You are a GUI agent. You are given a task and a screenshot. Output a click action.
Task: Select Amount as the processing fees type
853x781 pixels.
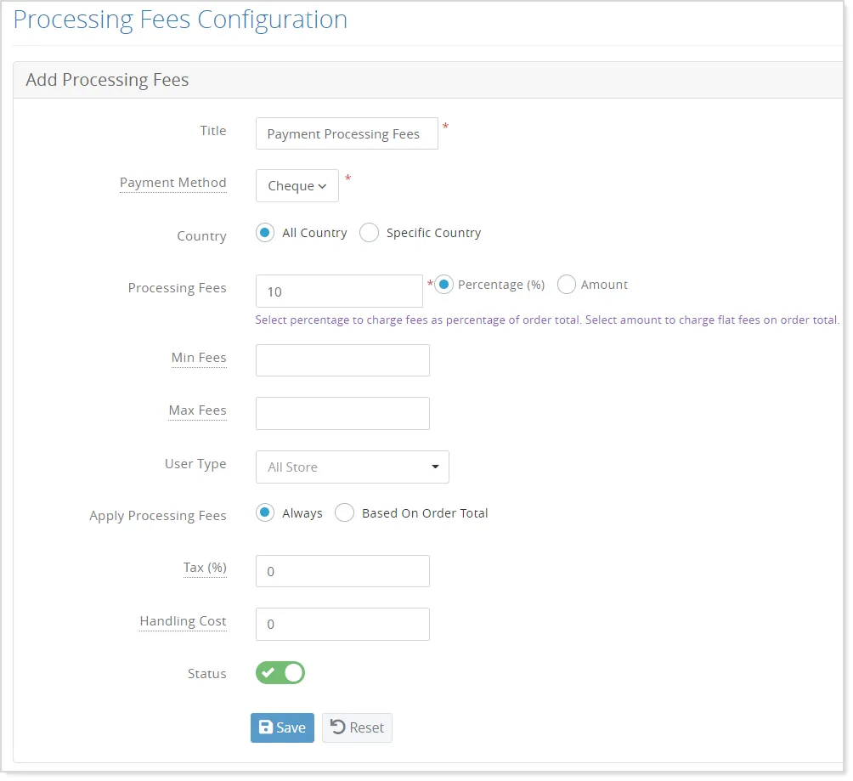(x=566, y=285)
